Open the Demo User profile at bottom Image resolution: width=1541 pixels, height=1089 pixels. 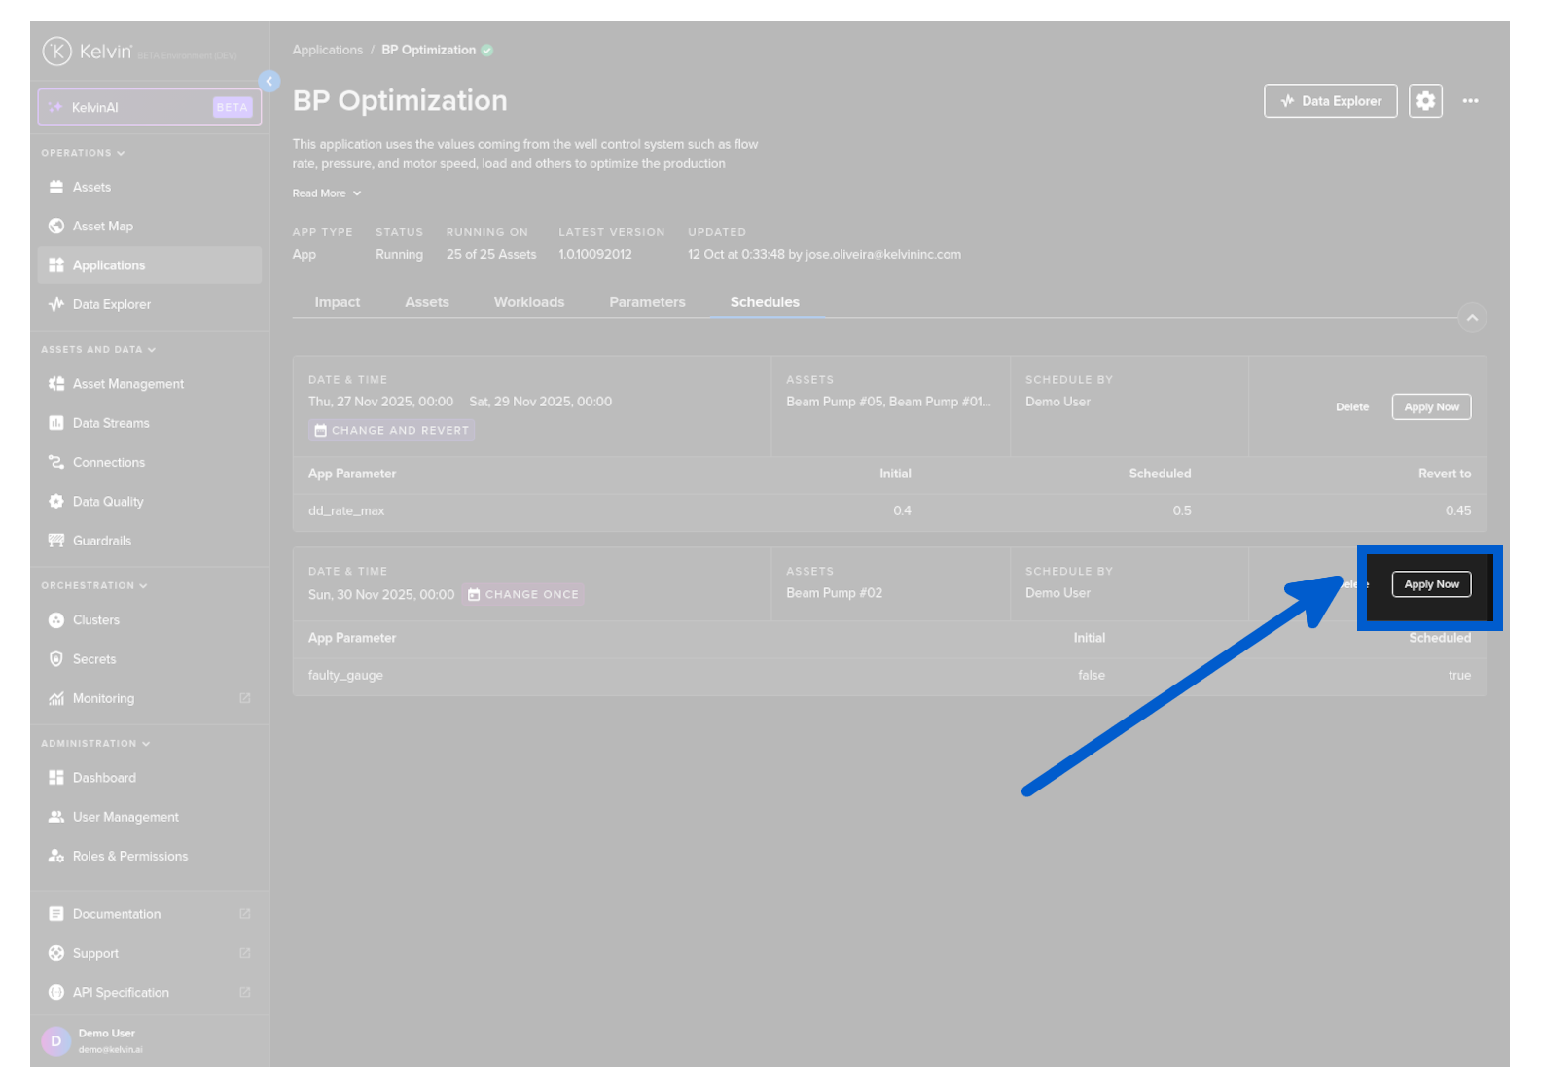107,1040
